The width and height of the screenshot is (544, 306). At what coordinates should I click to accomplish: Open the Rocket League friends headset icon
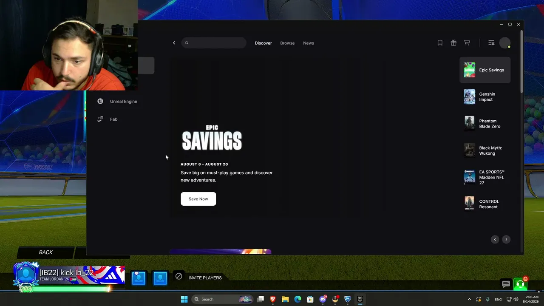(520, 284)
